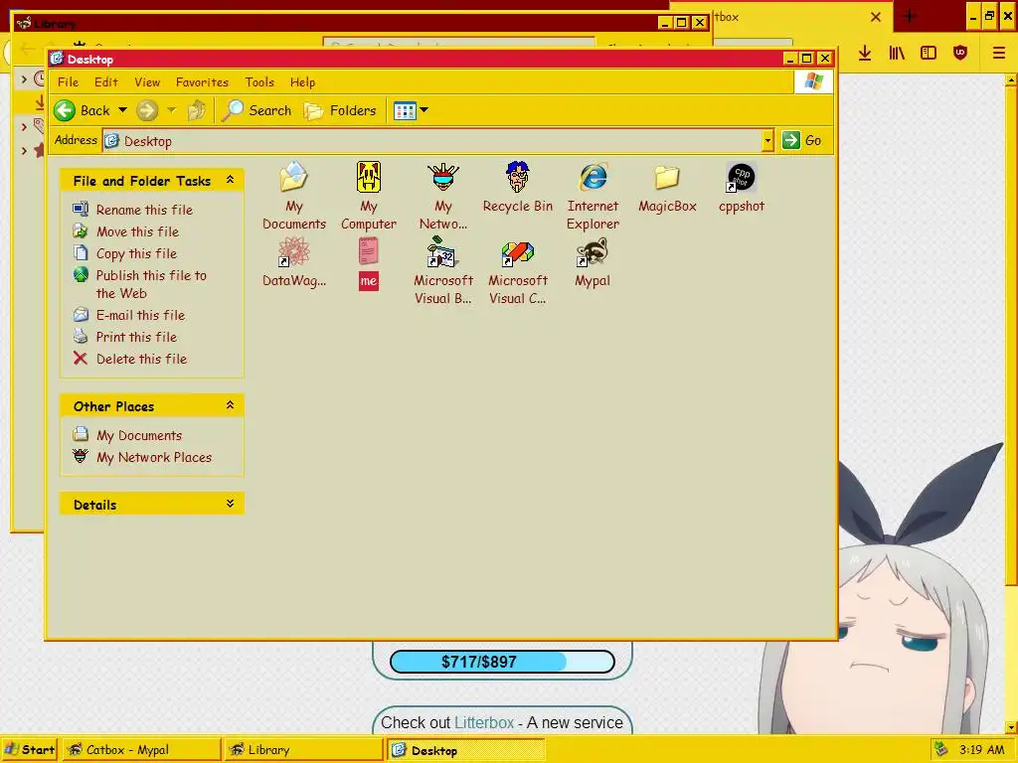
Task: Click the $717/$897 donation progress bar
Action: (x=502, y=662)
